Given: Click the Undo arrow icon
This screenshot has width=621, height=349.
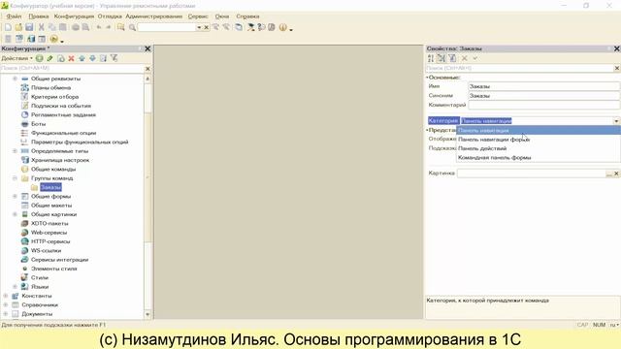Looking at the screenshot, I should click(99, 27).
